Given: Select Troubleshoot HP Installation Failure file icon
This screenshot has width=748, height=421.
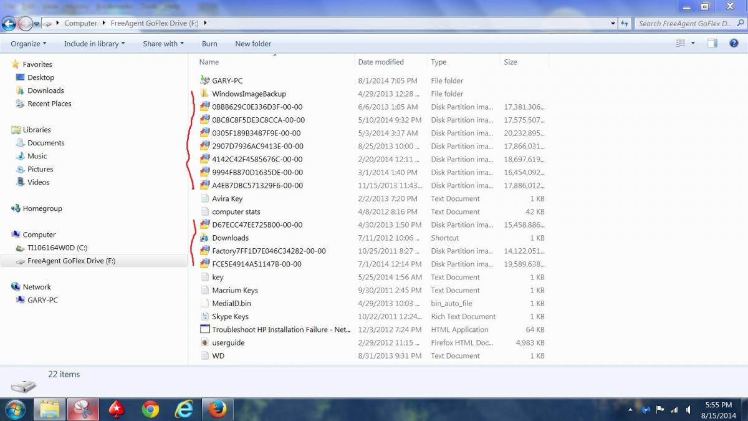Looking at the screenshot, I should tap(205, 329).
